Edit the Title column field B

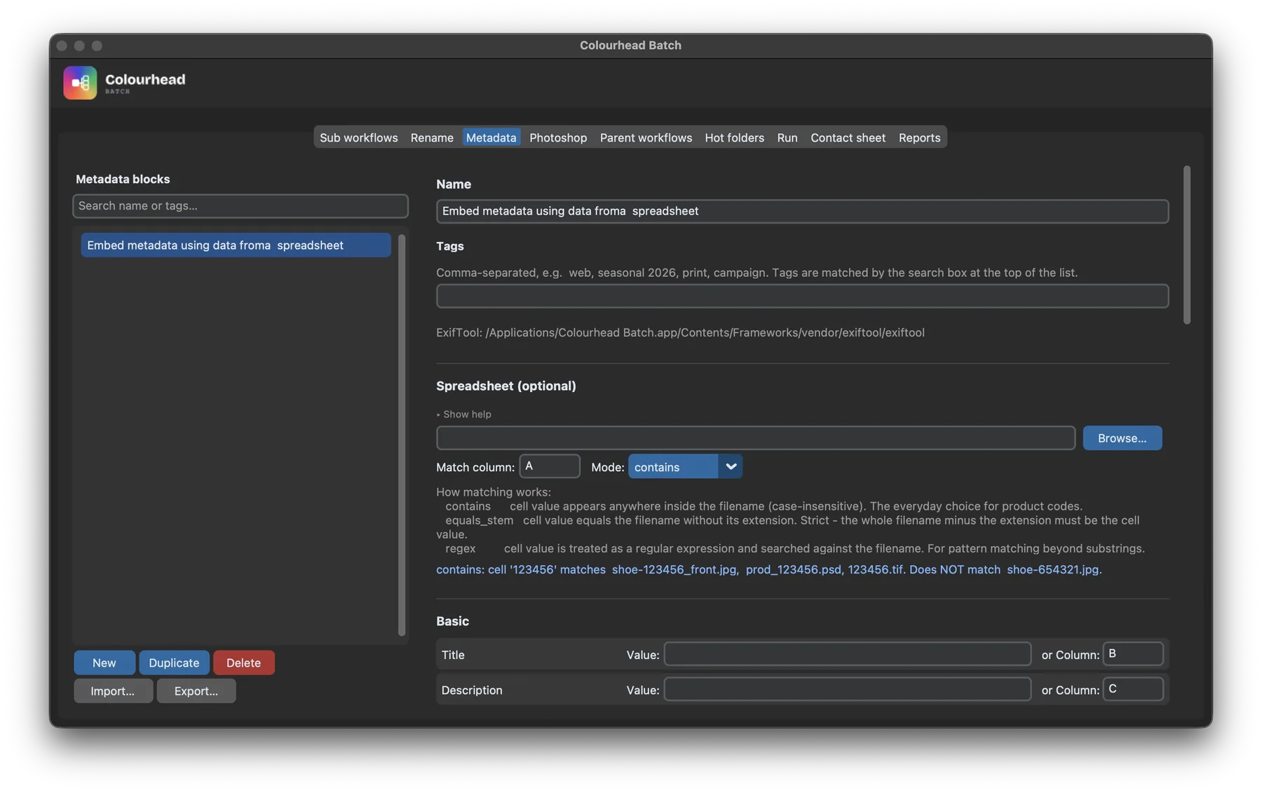click(x=1133, y=654)
